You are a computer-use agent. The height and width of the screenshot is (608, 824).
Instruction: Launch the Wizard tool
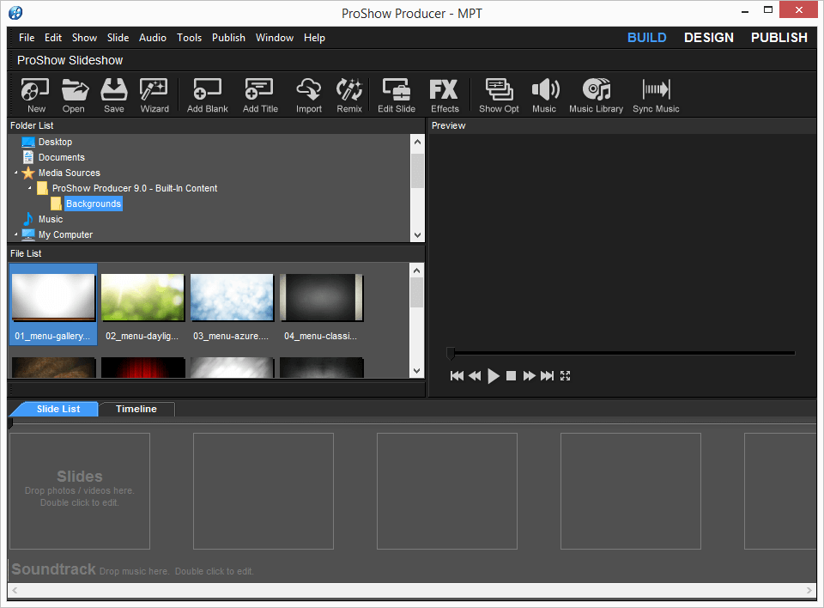(x=154, y=95)
